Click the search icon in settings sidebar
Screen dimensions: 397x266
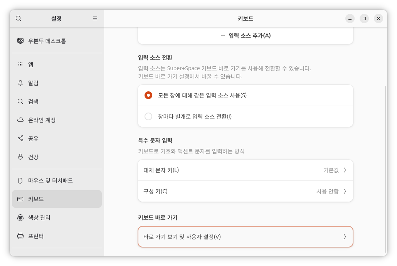(19, 19)
